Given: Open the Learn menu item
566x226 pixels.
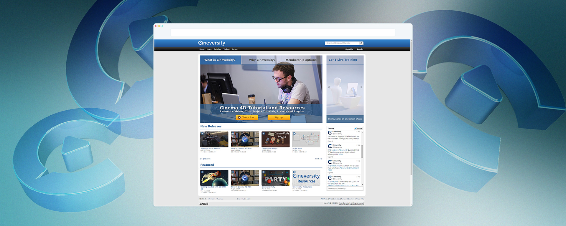Looking at the screenshot, I should [209, 49].
